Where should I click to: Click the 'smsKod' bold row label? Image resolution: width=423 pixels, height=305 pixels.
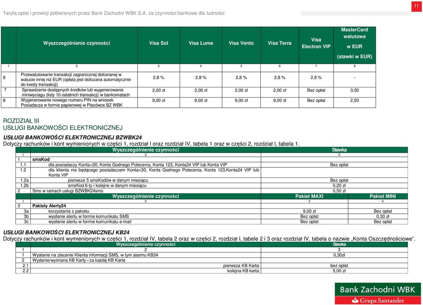click(41, 159)
